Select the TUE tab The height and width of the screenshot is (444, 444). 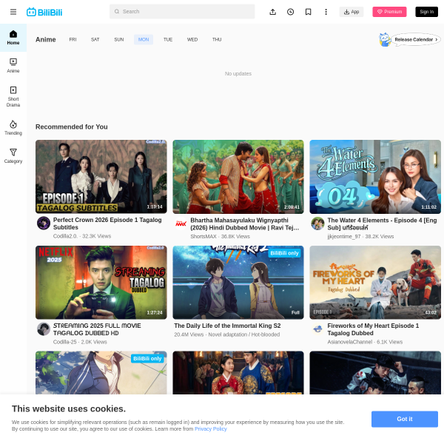168,39
